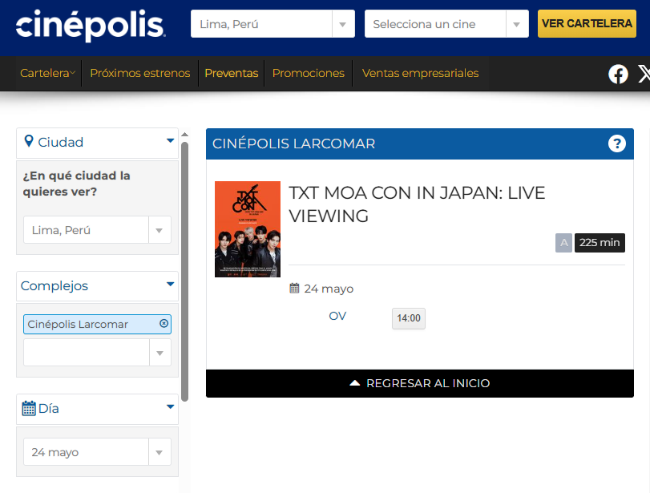
Task: Open the header Lima, Perú city dropdown
Action: (273, 24)
